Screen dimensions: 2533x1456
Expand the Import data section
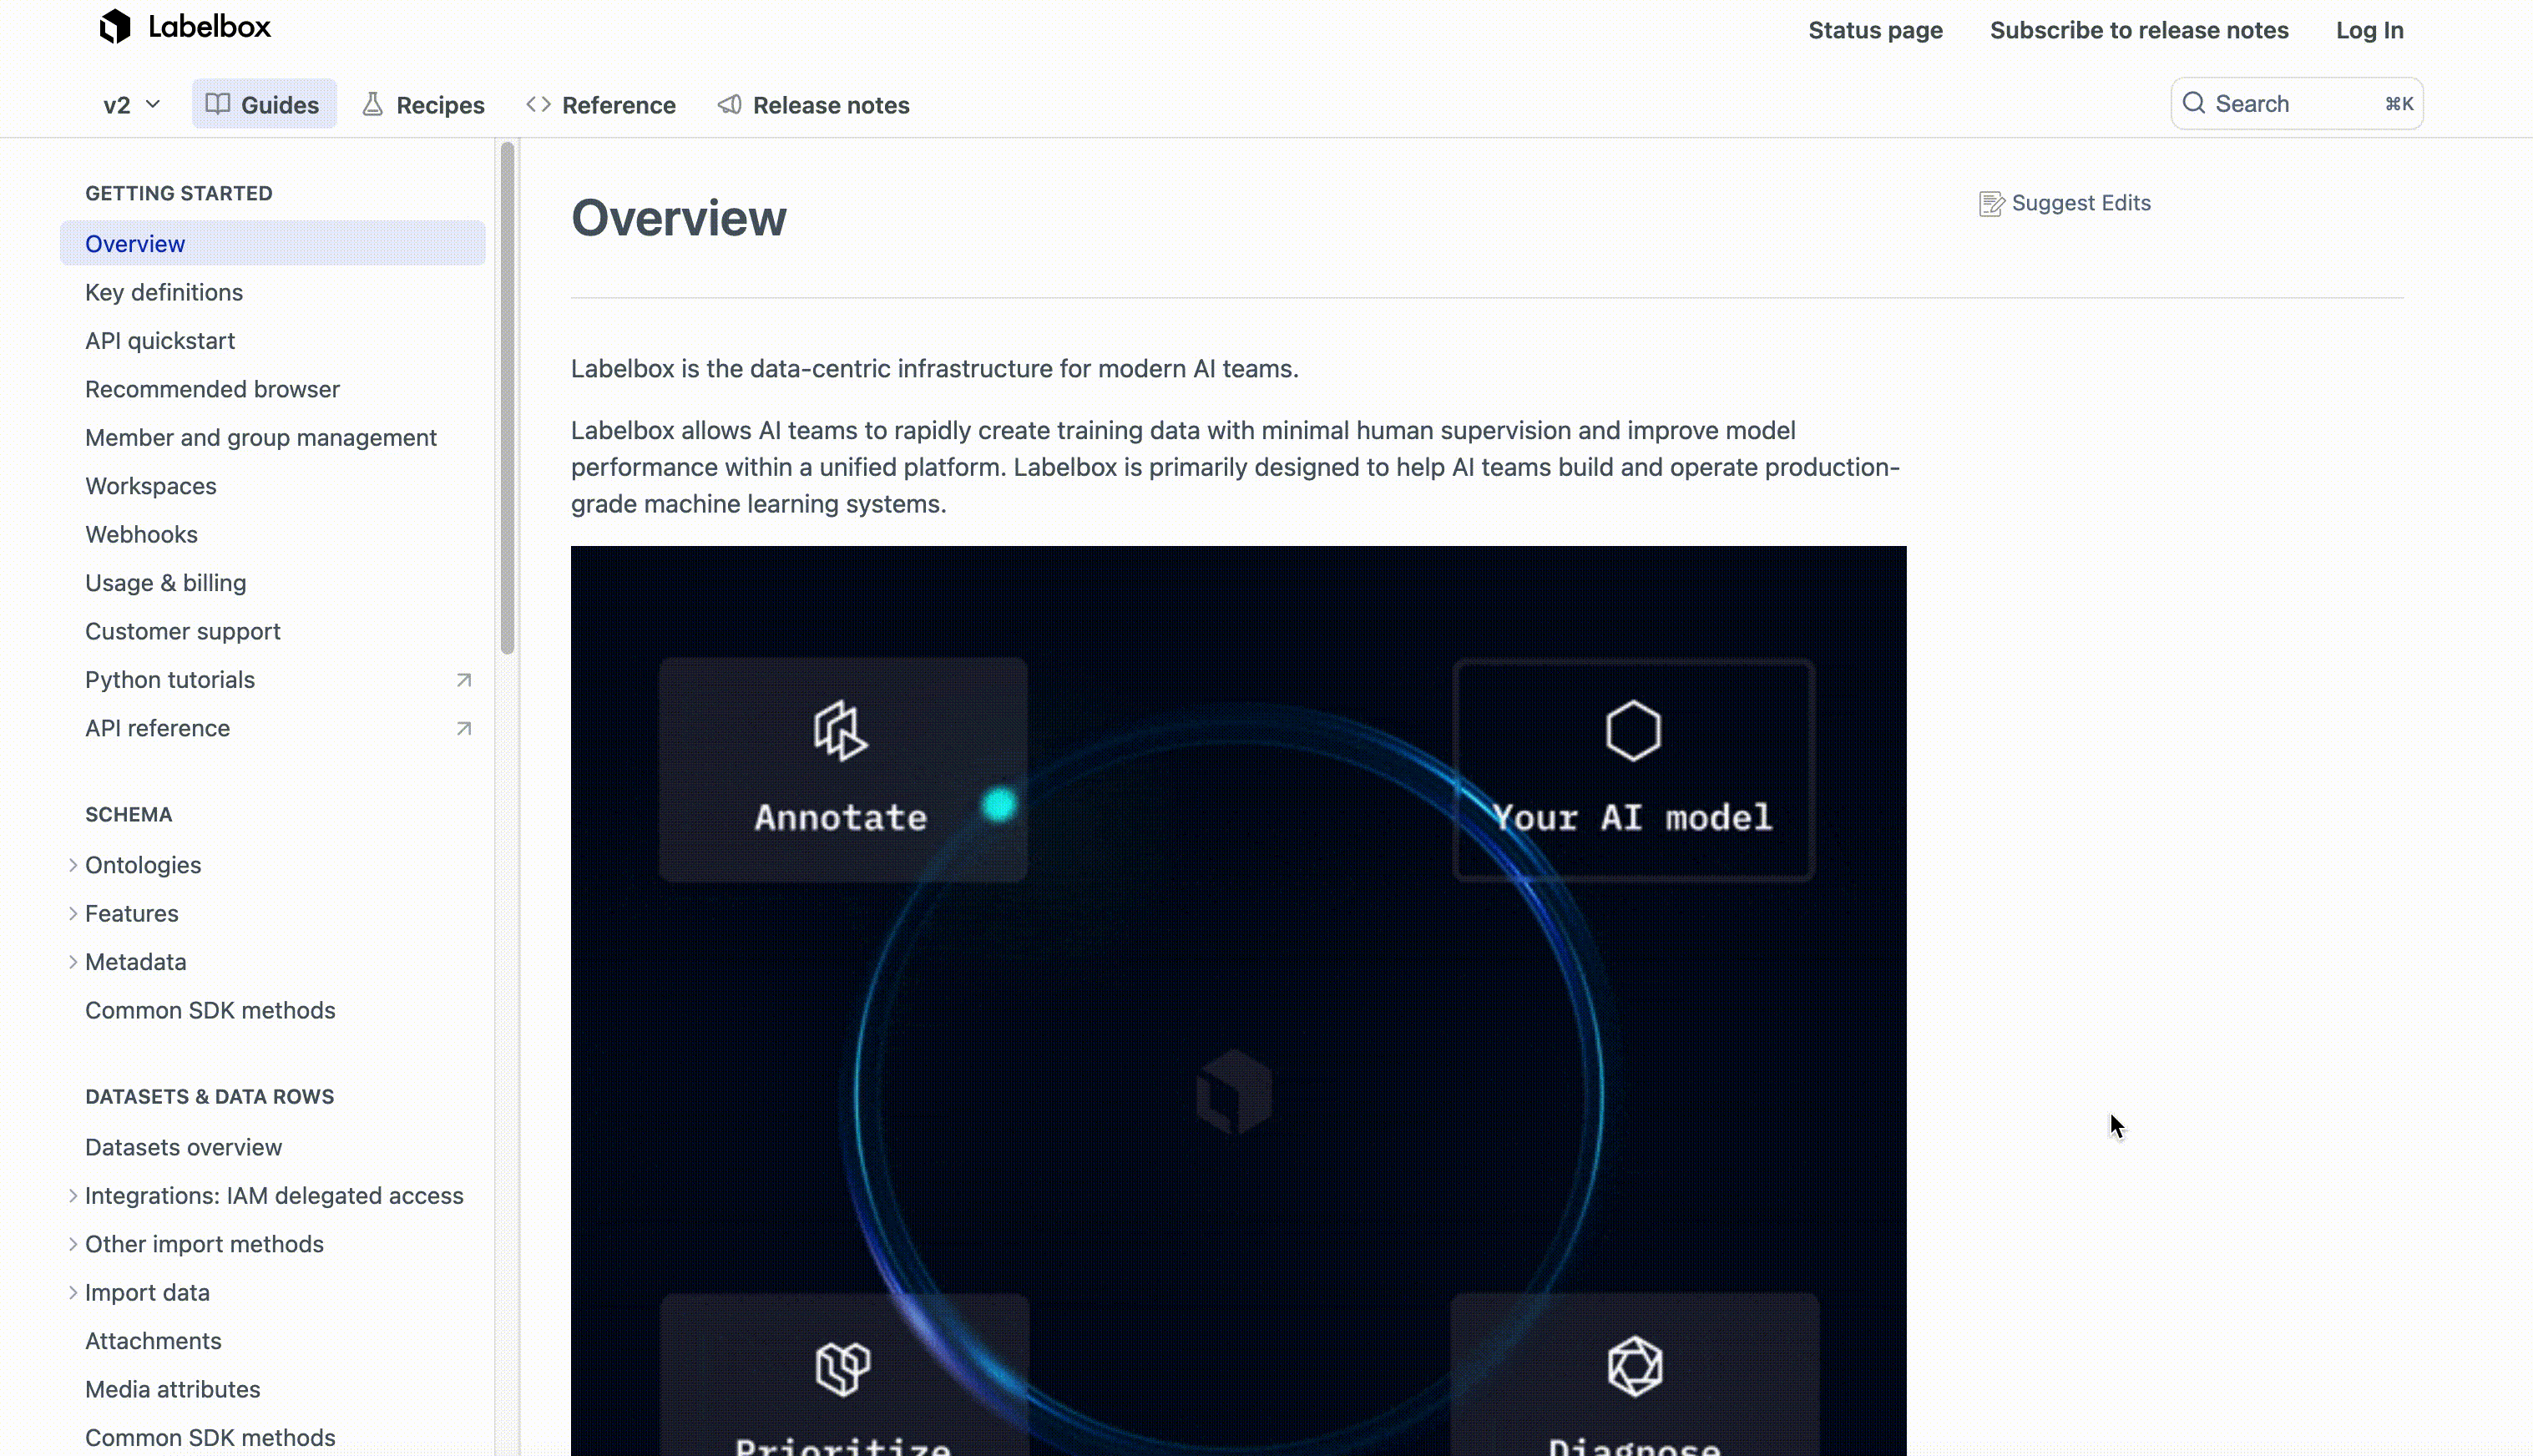73,1292
